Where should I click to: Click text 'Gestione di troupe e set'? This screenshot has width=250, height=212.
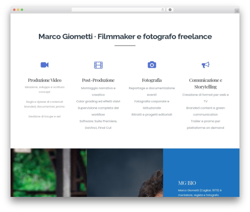tap(44, 117)
